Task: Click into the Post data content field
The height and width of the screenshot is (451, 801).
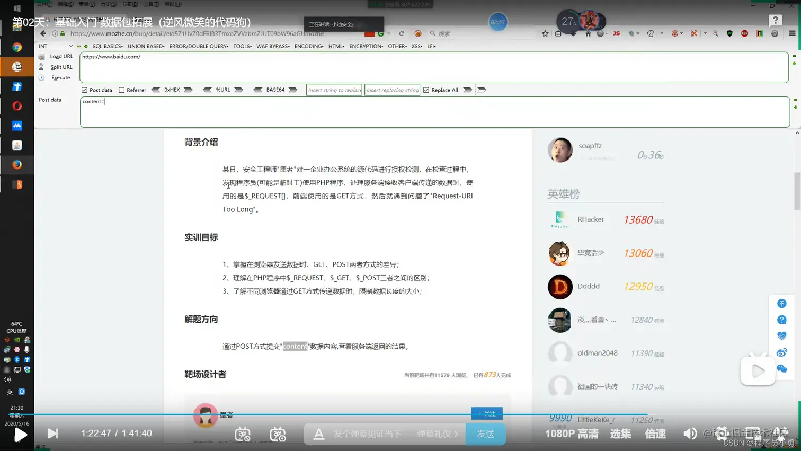Action: click(435, 112)
